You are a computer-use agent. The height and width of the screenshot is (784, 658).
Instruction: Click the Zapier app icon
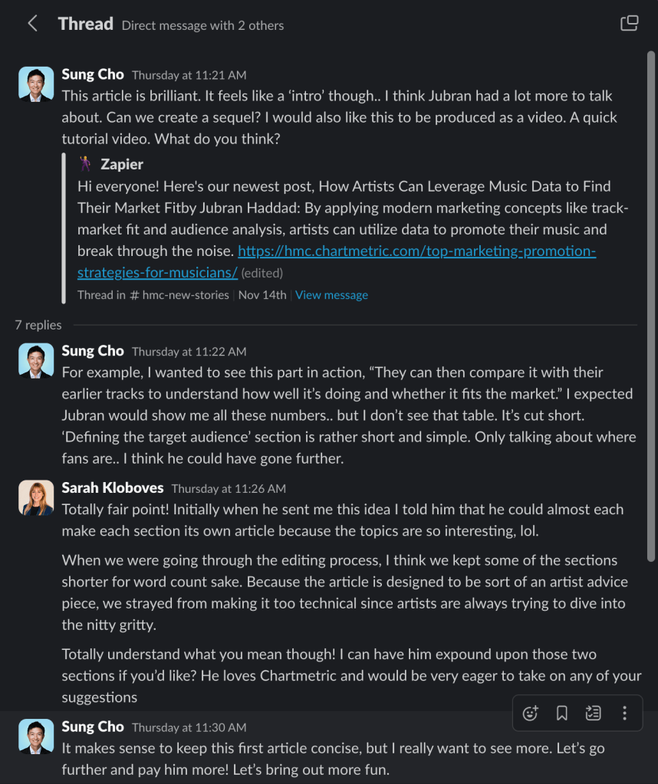tap(86, 164)
